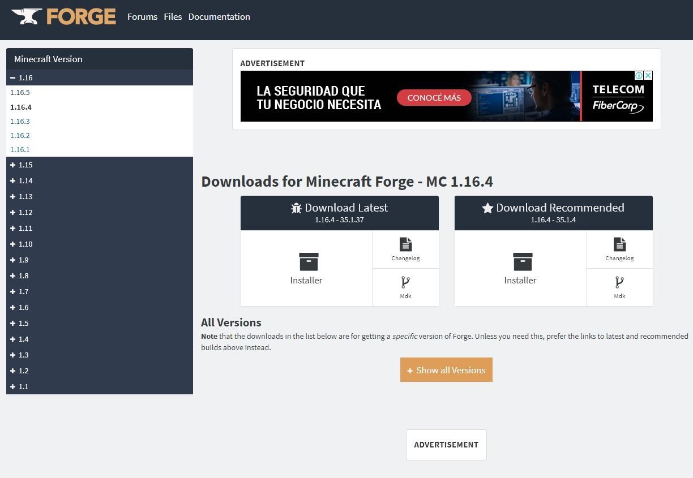693x478 pixels.
Task: Select Minecraft version 1.16.3 link
Action: [20, 122]
